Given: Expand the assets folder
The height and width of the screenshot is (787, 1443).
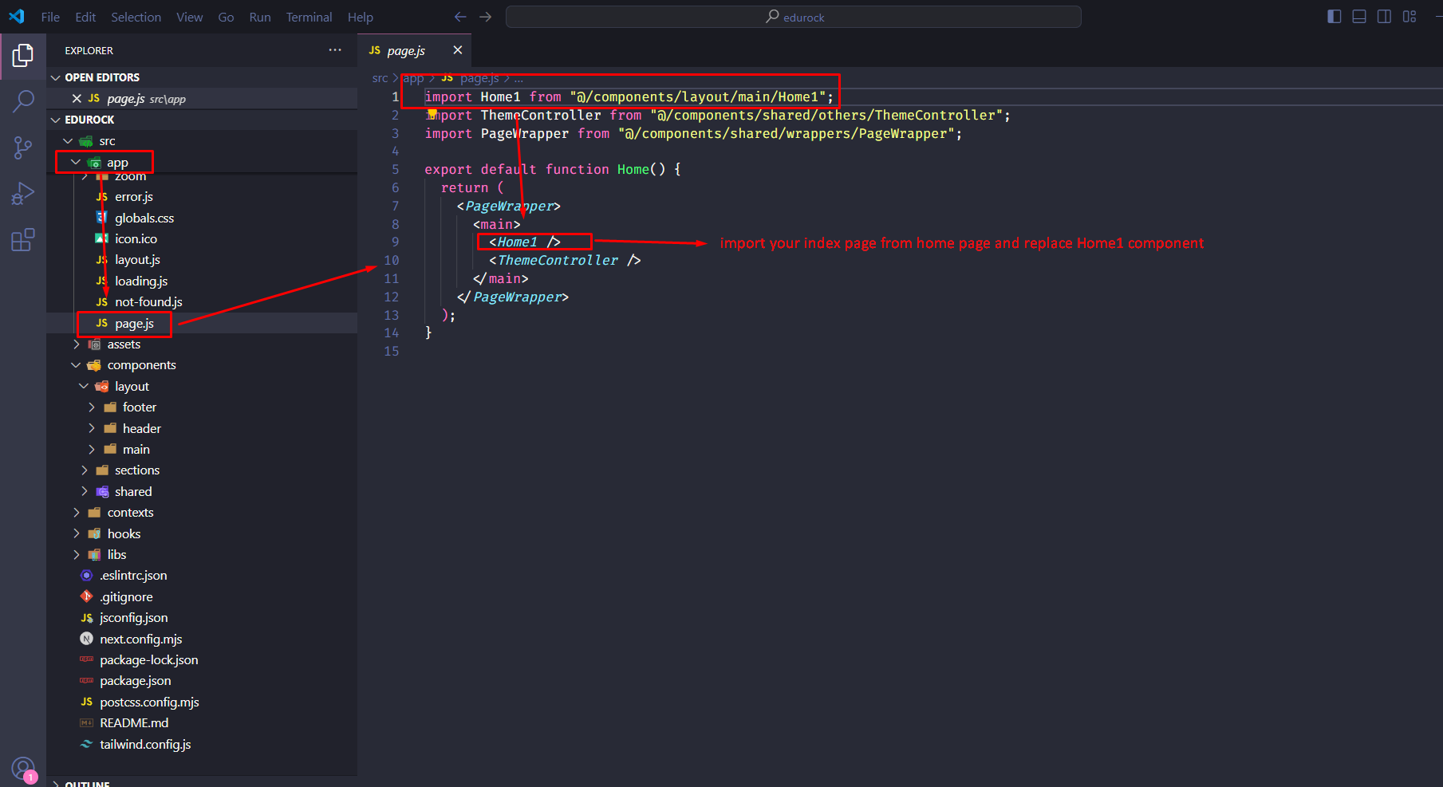Looking at the screenshot, I should [77, 344].
